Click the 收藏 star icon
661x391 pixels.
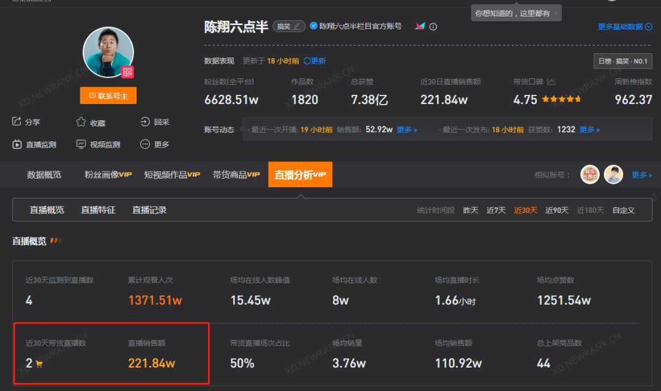[x=81, y=122]
